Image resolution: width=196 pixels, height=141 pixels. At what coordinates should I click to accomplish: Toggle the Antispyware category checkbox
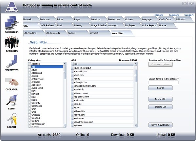[x=29, y=79]
